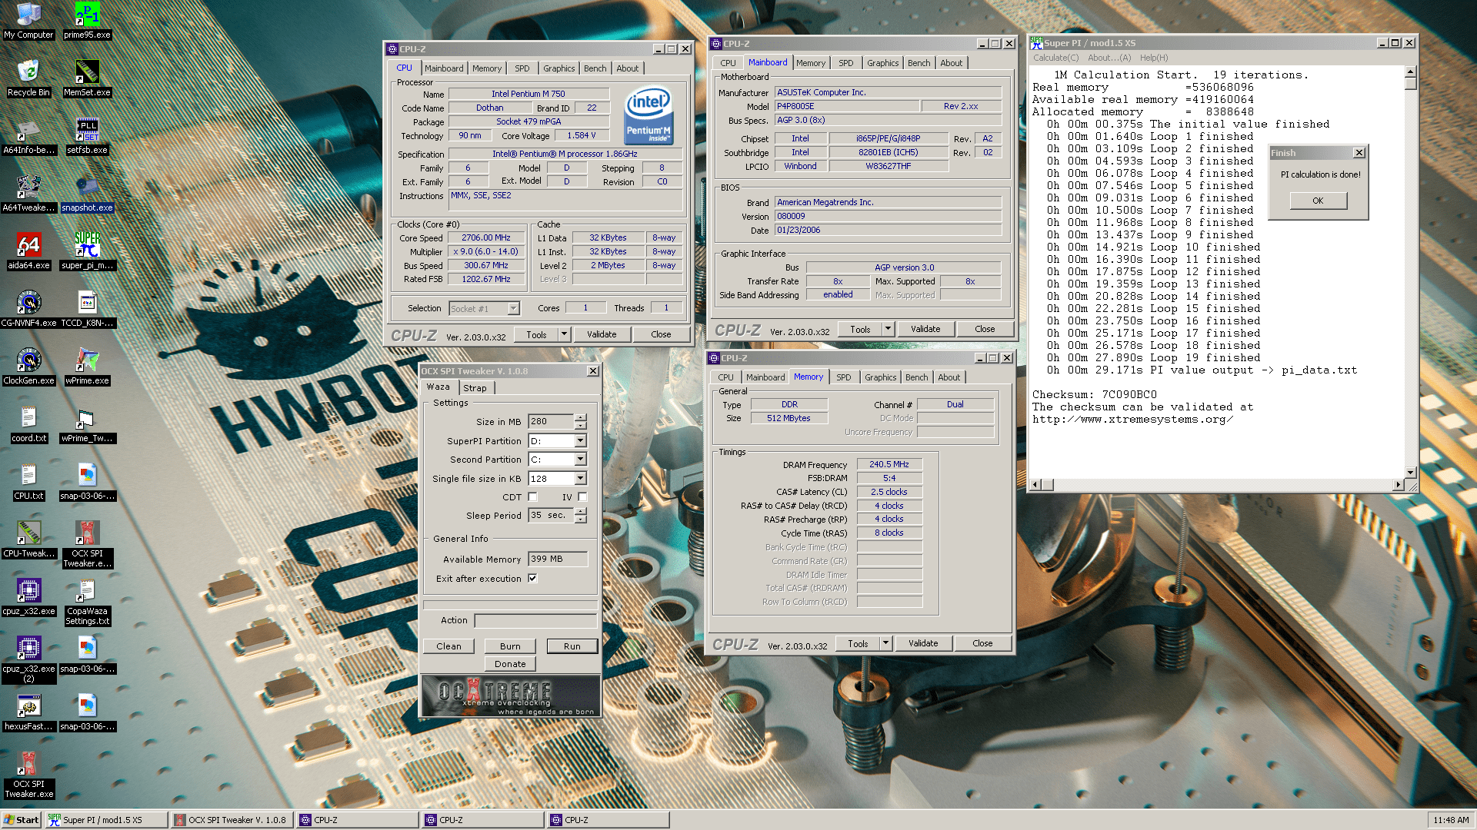
Task: Click Validate in Mainboard CPU-Z window
Action: (925, 329)
